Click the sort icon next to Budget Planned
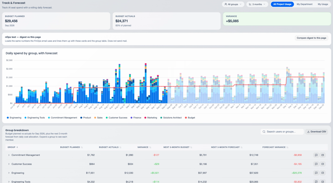The image size is (333, 183). point(82,147)
